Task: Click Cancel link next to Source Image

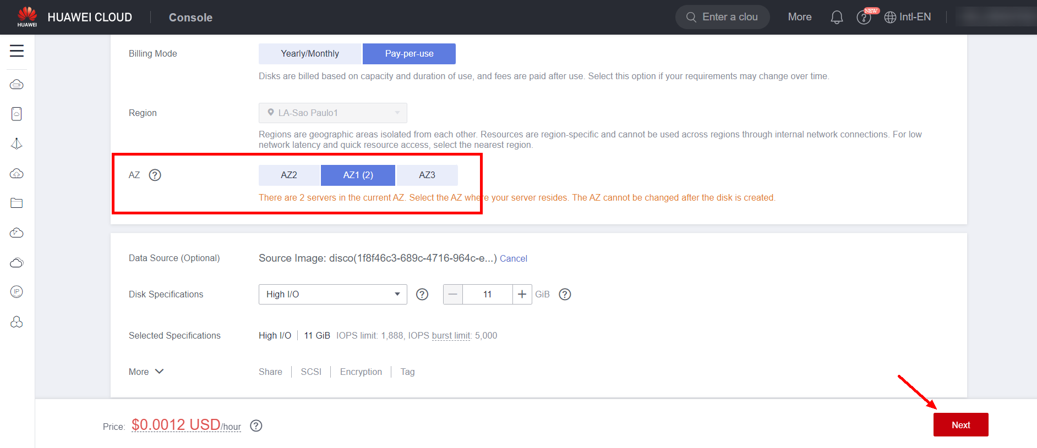Action: click(513, 259)
